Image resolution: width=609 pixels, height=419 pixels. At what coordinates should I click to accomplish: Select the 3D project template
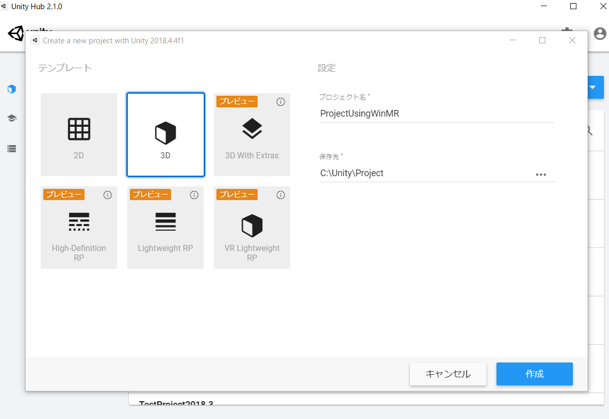pyautogui.click(x=165, y=134)
